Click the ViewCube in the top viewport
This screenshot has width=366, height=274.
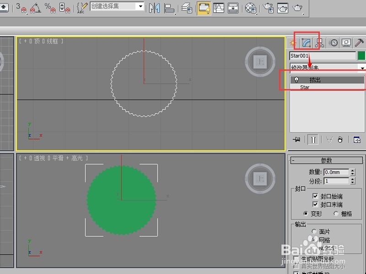260,62
